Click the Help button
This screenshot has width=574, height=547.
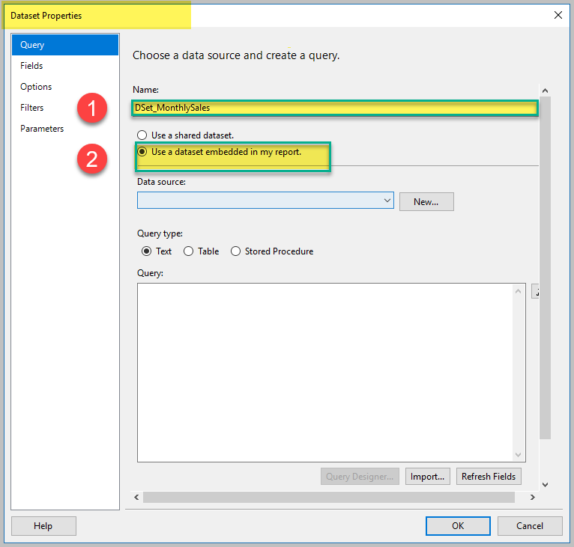(x=43, y=526)
